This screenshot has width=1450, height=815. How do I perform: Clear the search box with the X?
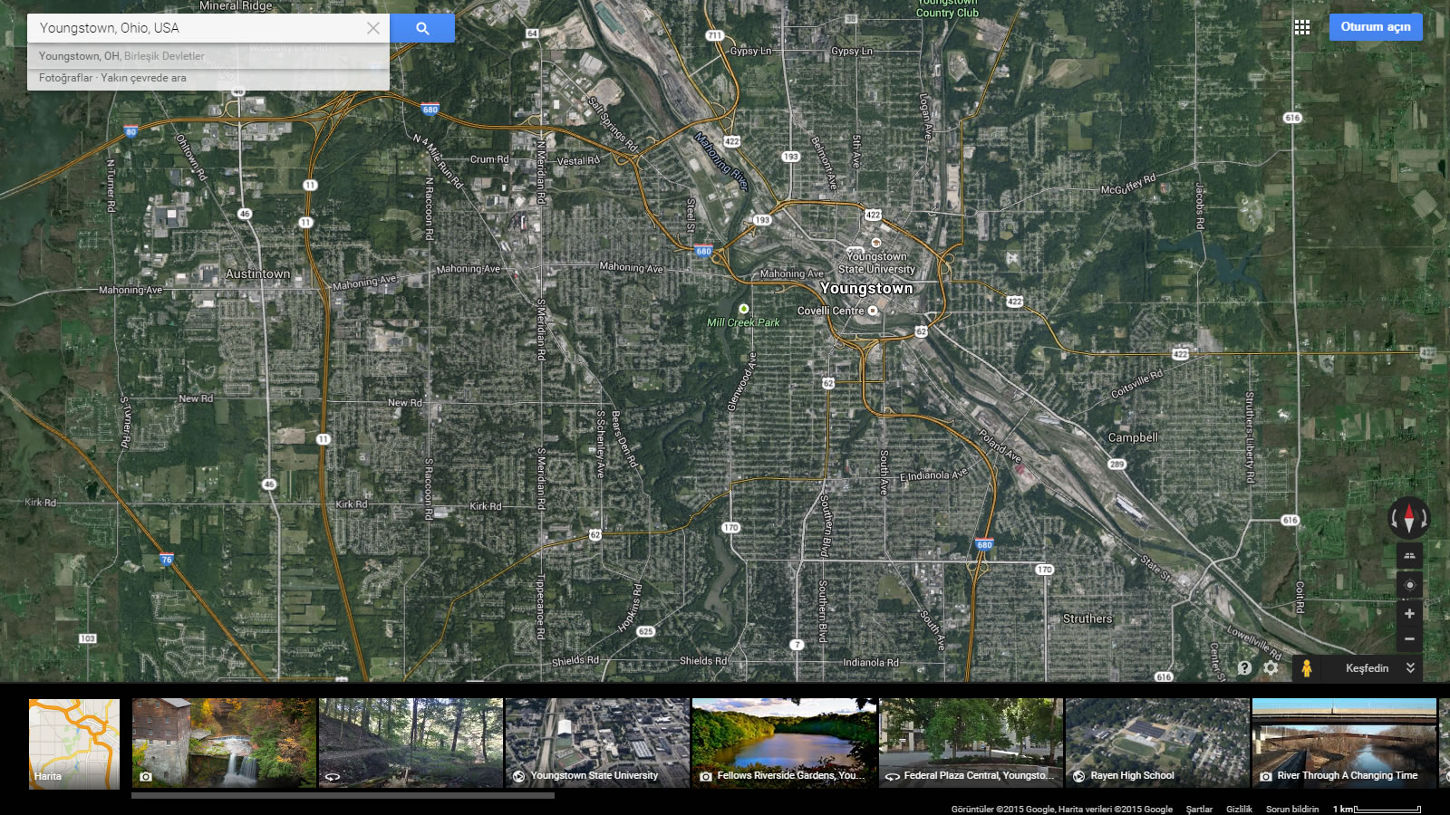(372, 28)
